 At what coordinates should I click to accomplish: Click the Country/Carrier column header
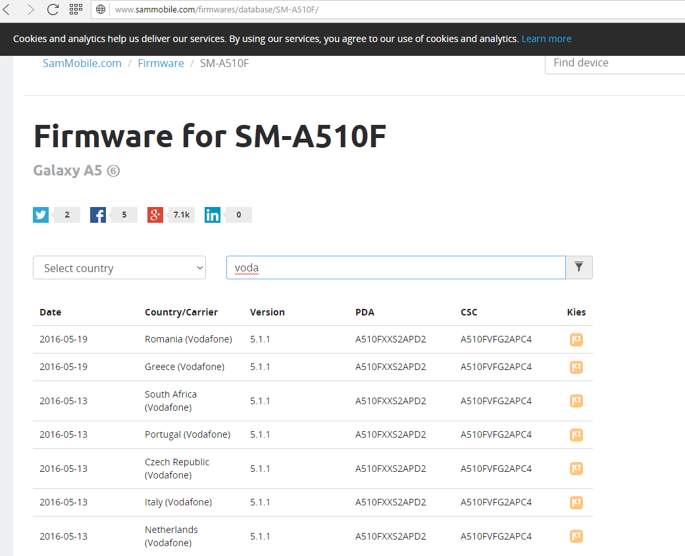click(x=182, y=312)
